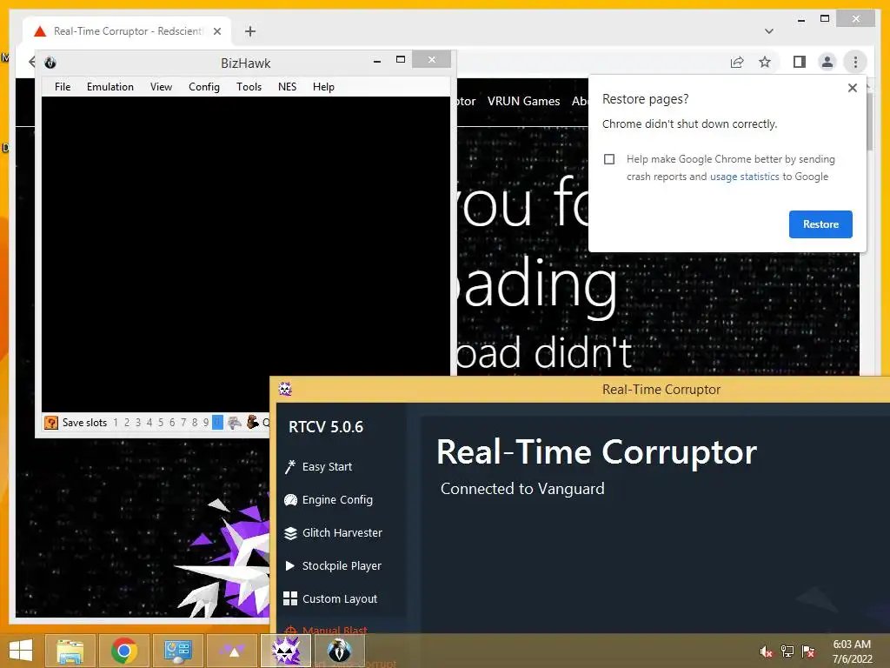This screenshot has width=890, height=668.
Task: Open BizHawk Emulation menu
Action: coord(110,87)
